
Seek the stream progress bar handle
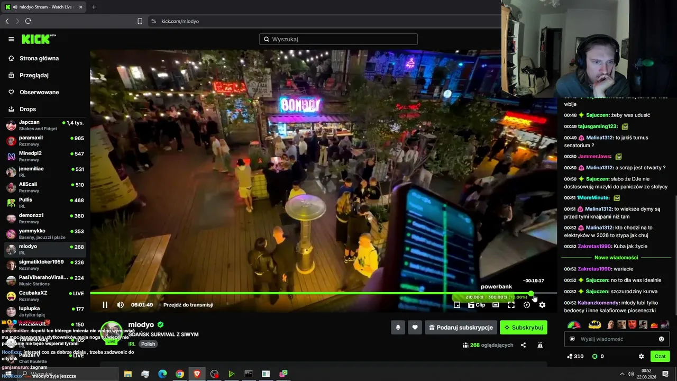tap(531, 293)
